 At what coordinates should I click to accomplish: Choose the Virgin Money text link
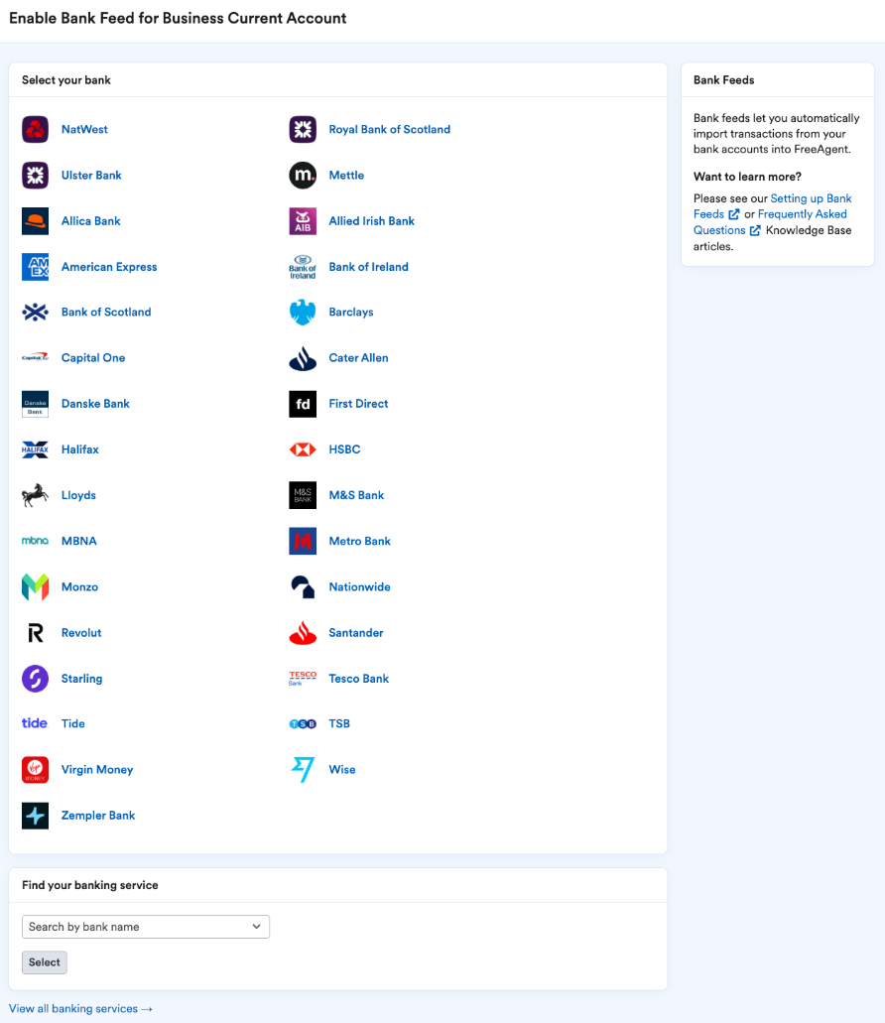[x=97, y=770]
